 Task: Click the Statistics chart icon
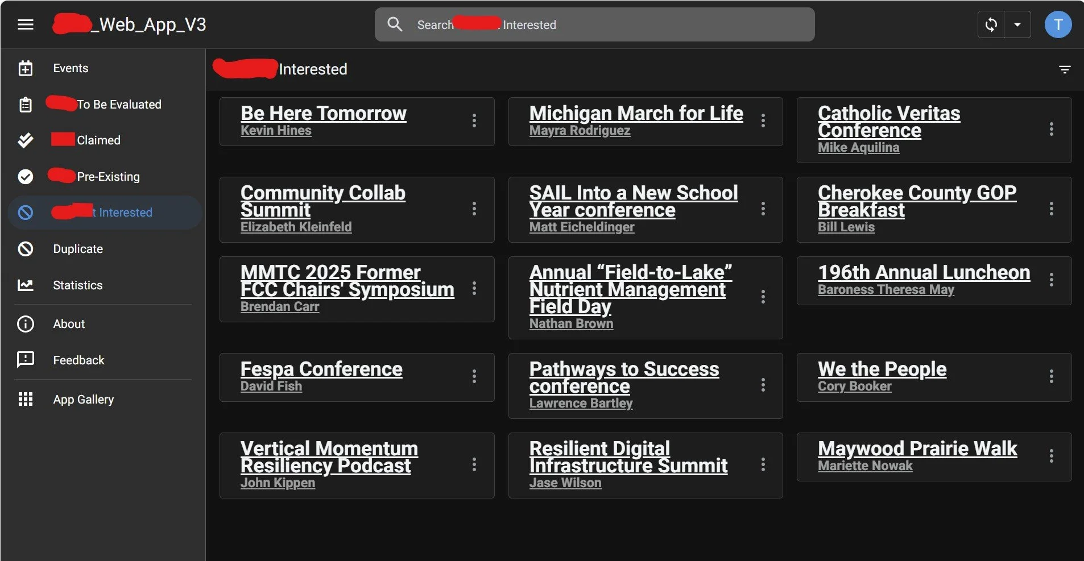[x=26, y=285]
